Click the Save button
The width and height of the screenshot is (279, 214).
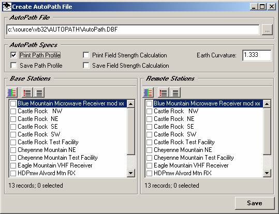(255, 203)
